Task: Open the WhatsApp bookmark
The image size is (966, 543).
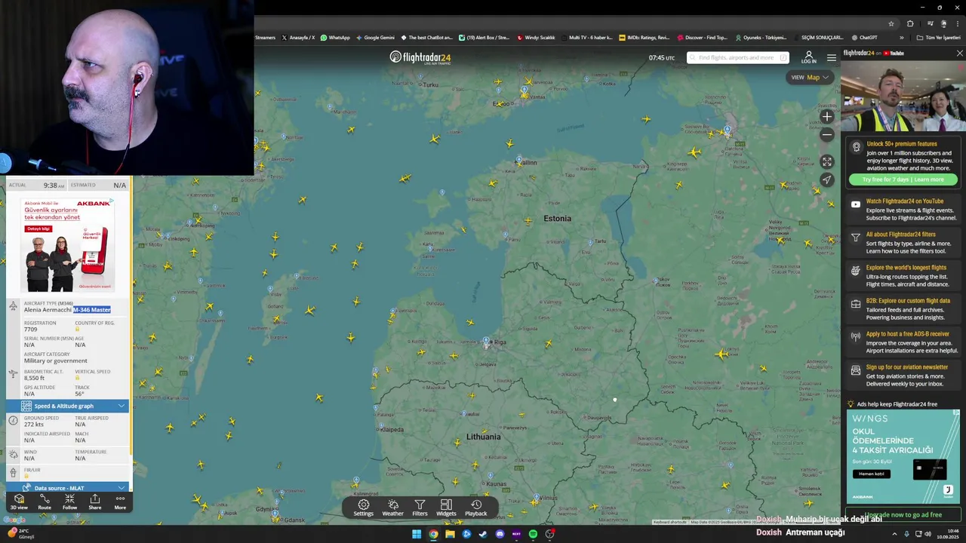Action: point(335,38)
